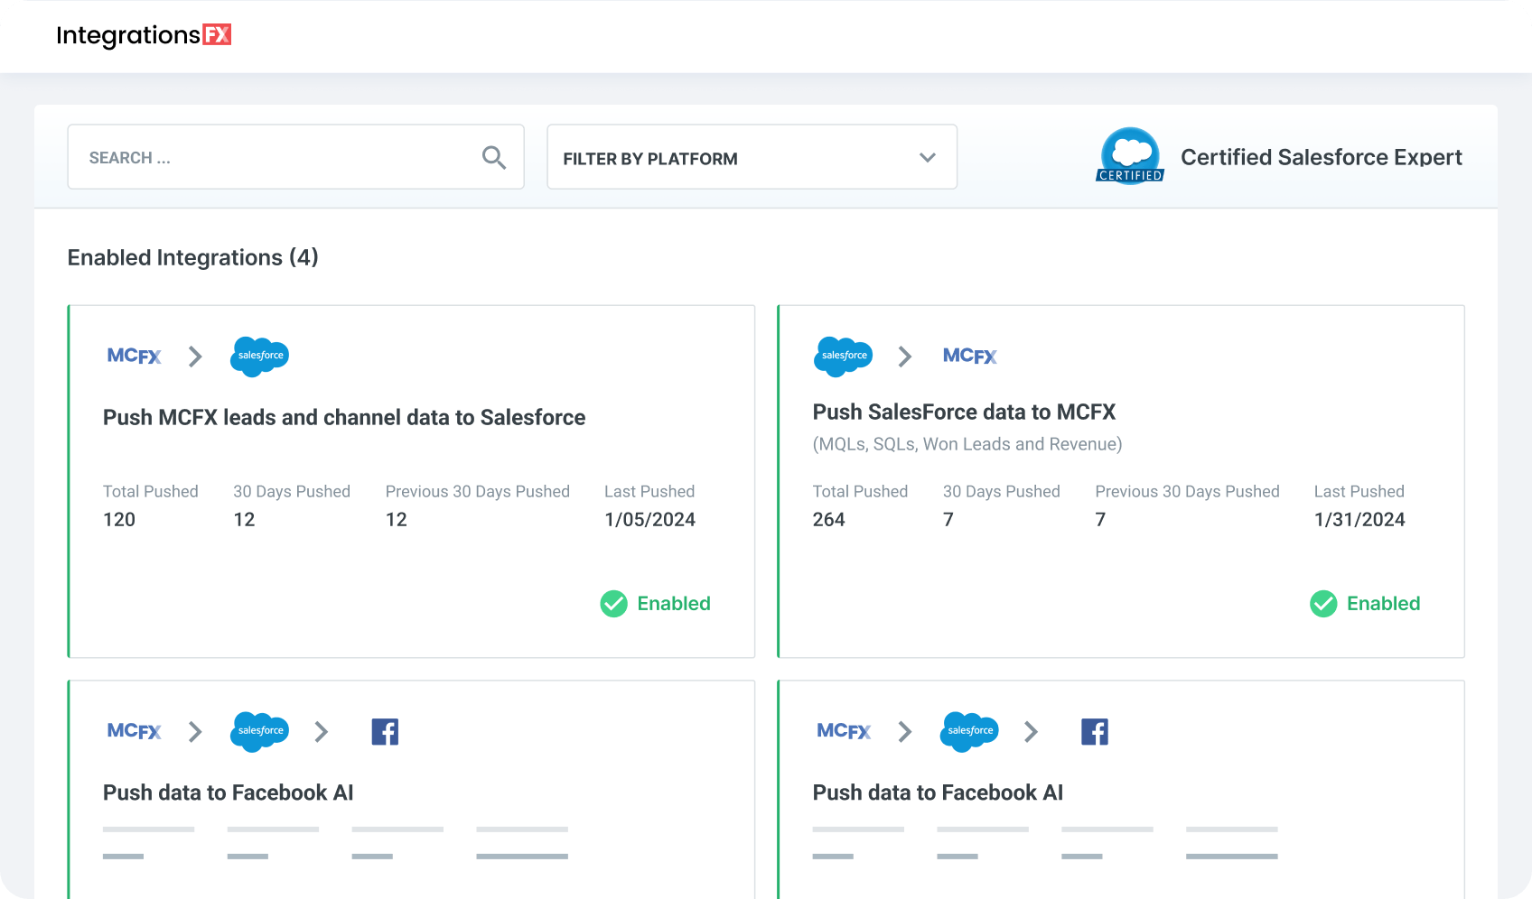Click the Facebook icon on the bottom-left card
This screenshot has height=899, width=1532.
385,731
